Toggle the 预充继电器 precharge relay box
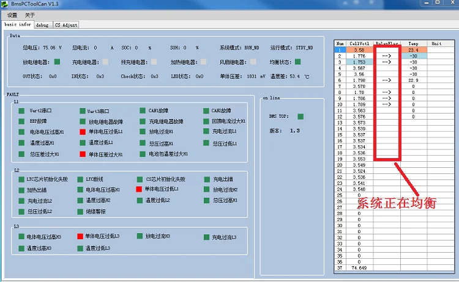This screenshot has height=282, width=459. coord(154,62)
